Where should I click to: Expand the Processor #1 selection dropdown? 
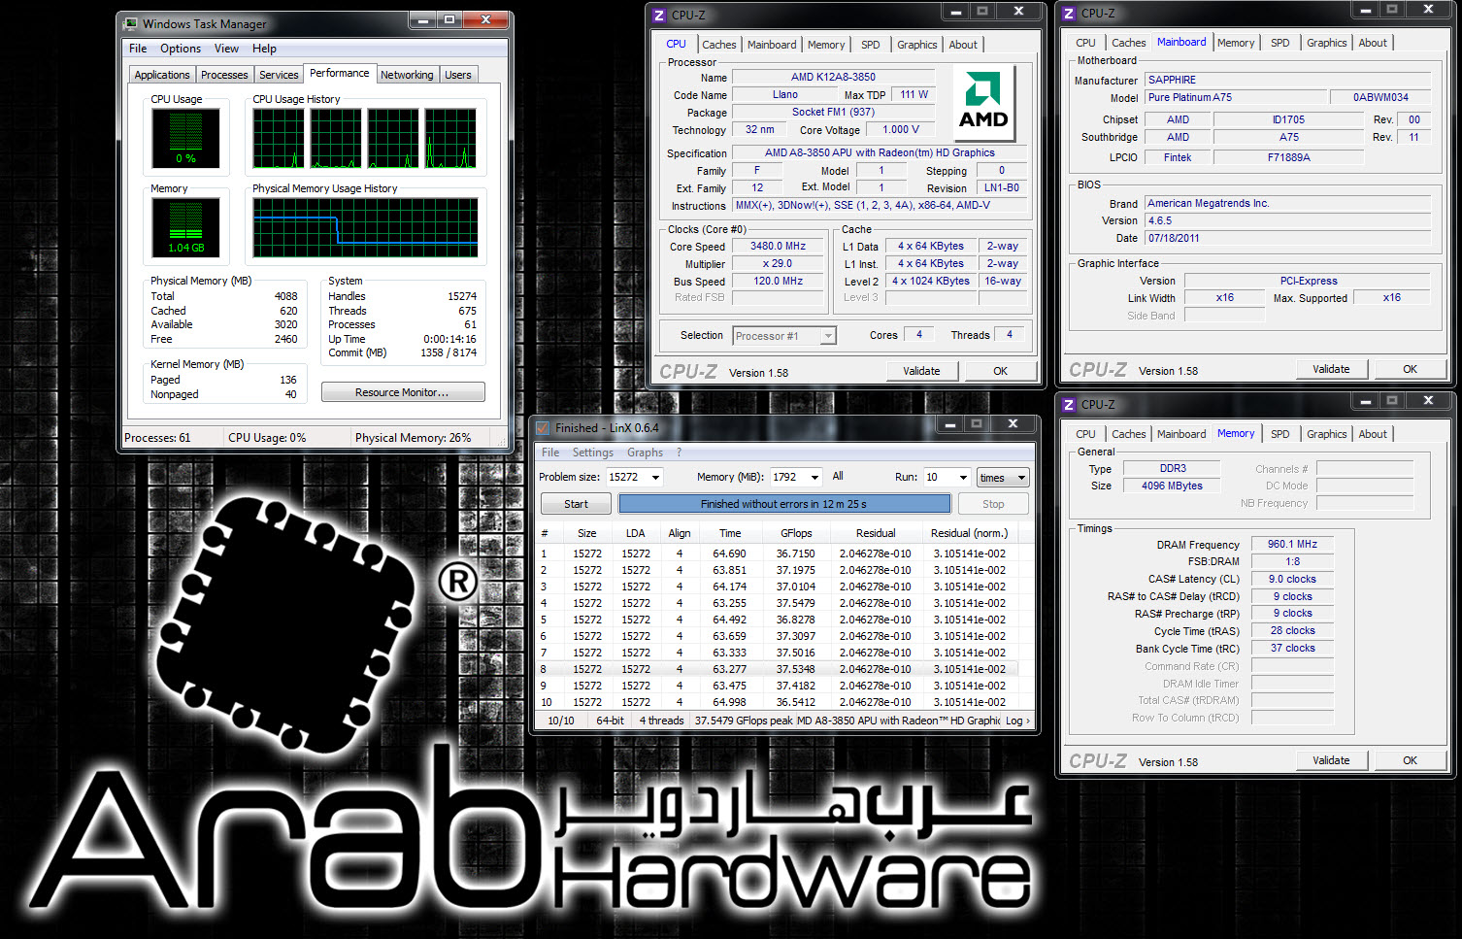click(828, 336)
